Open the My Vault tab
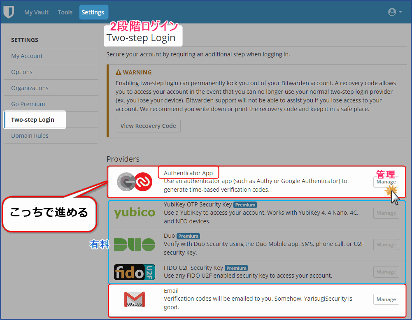 [36, 12]
